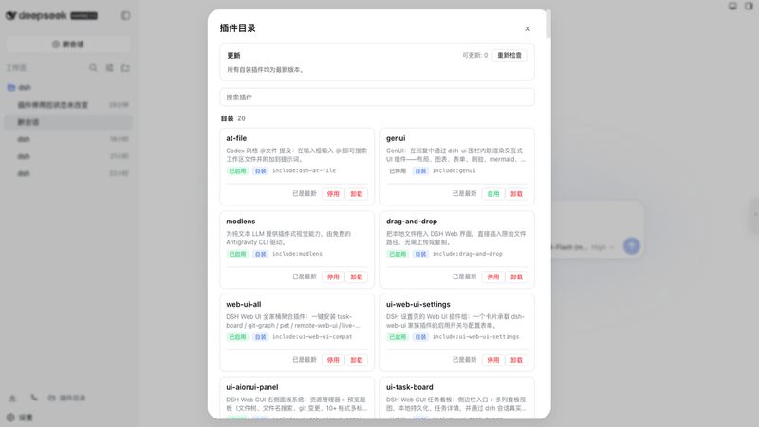Uninstall the drag-and-drop plugin
The height and width of the screenshot is (427, 759).
516,276
